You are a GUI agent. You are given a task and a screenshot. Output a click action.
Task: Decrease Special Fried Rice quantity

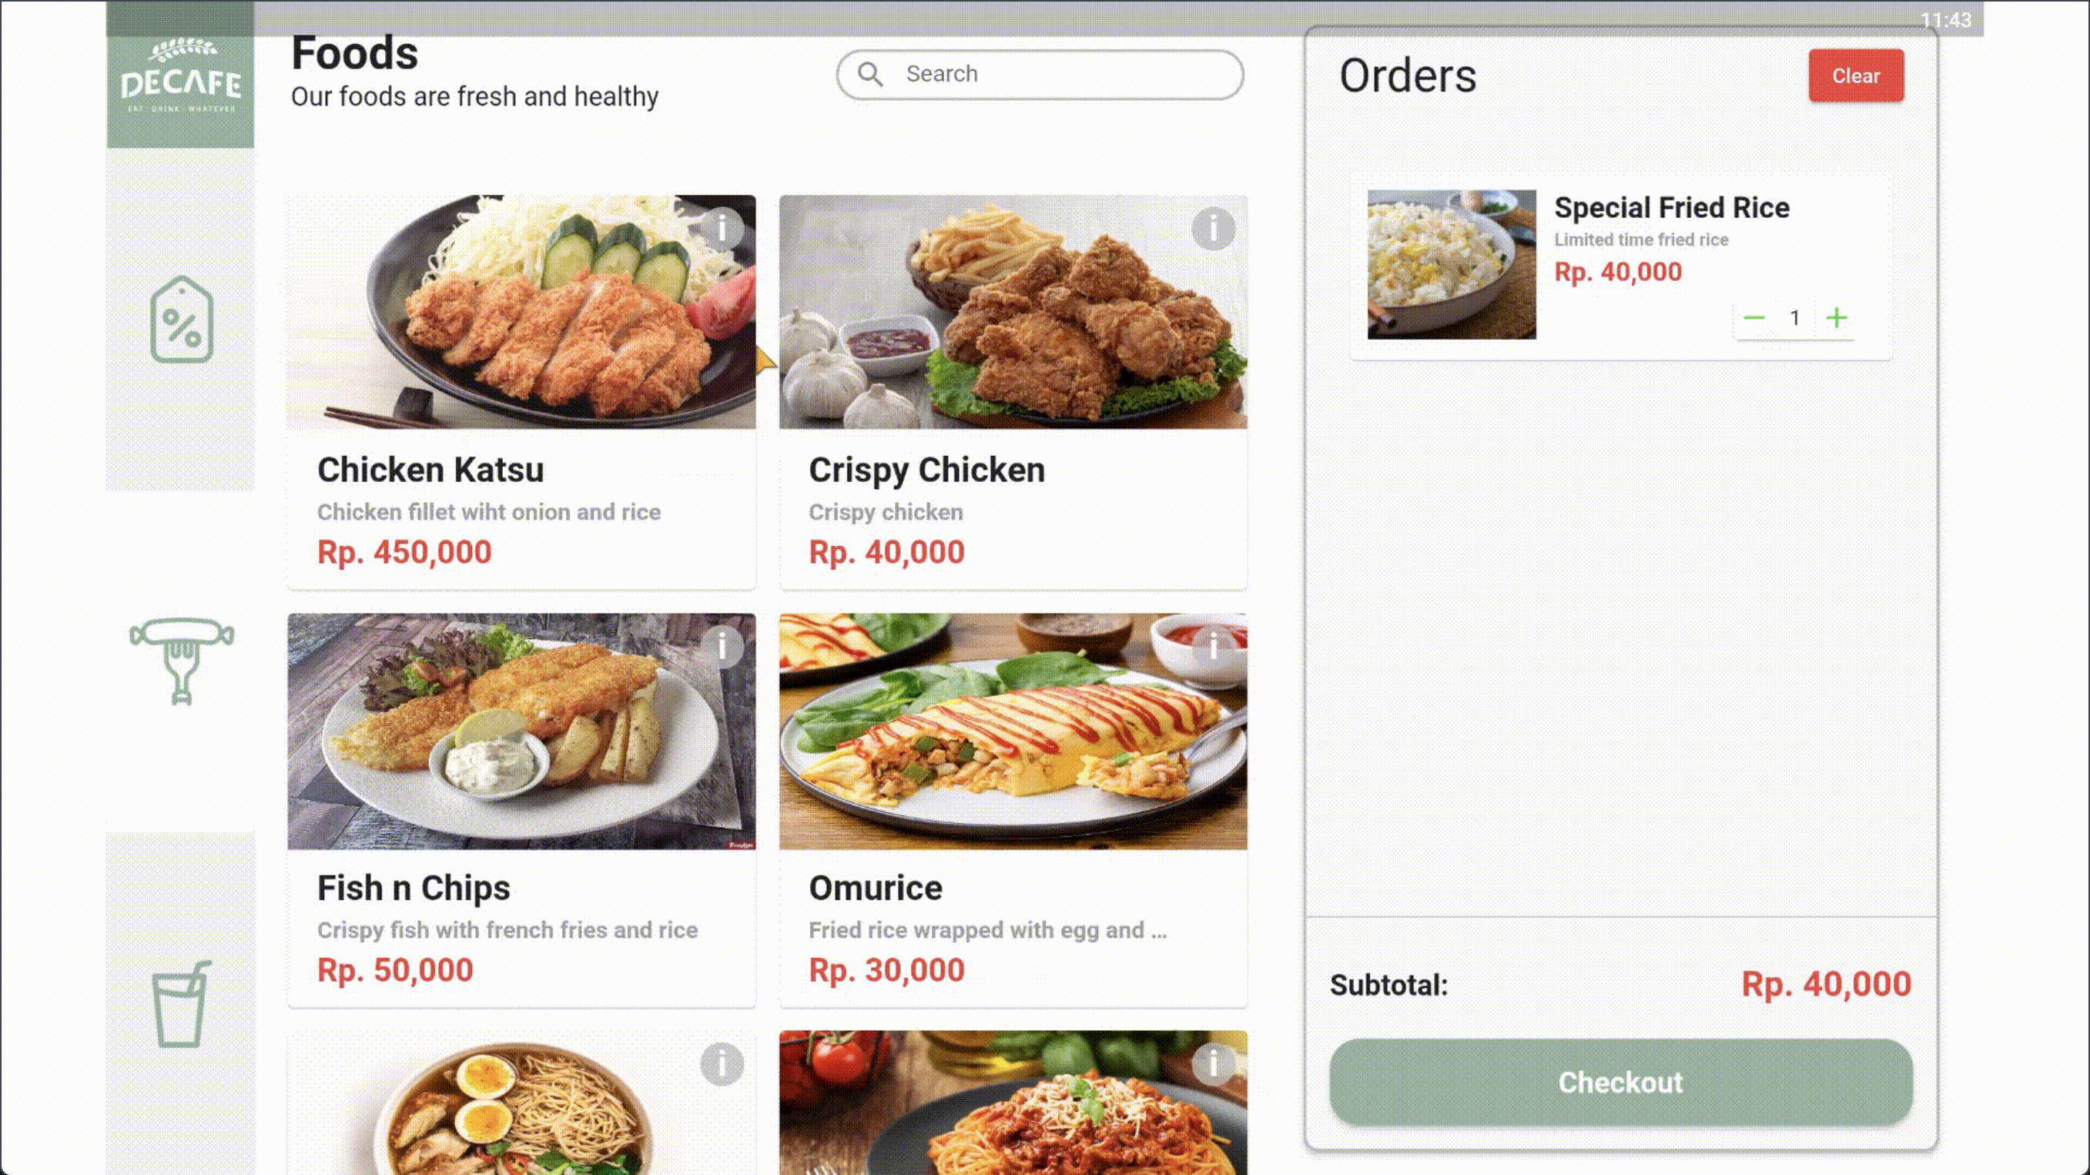tap(1754, 317)
